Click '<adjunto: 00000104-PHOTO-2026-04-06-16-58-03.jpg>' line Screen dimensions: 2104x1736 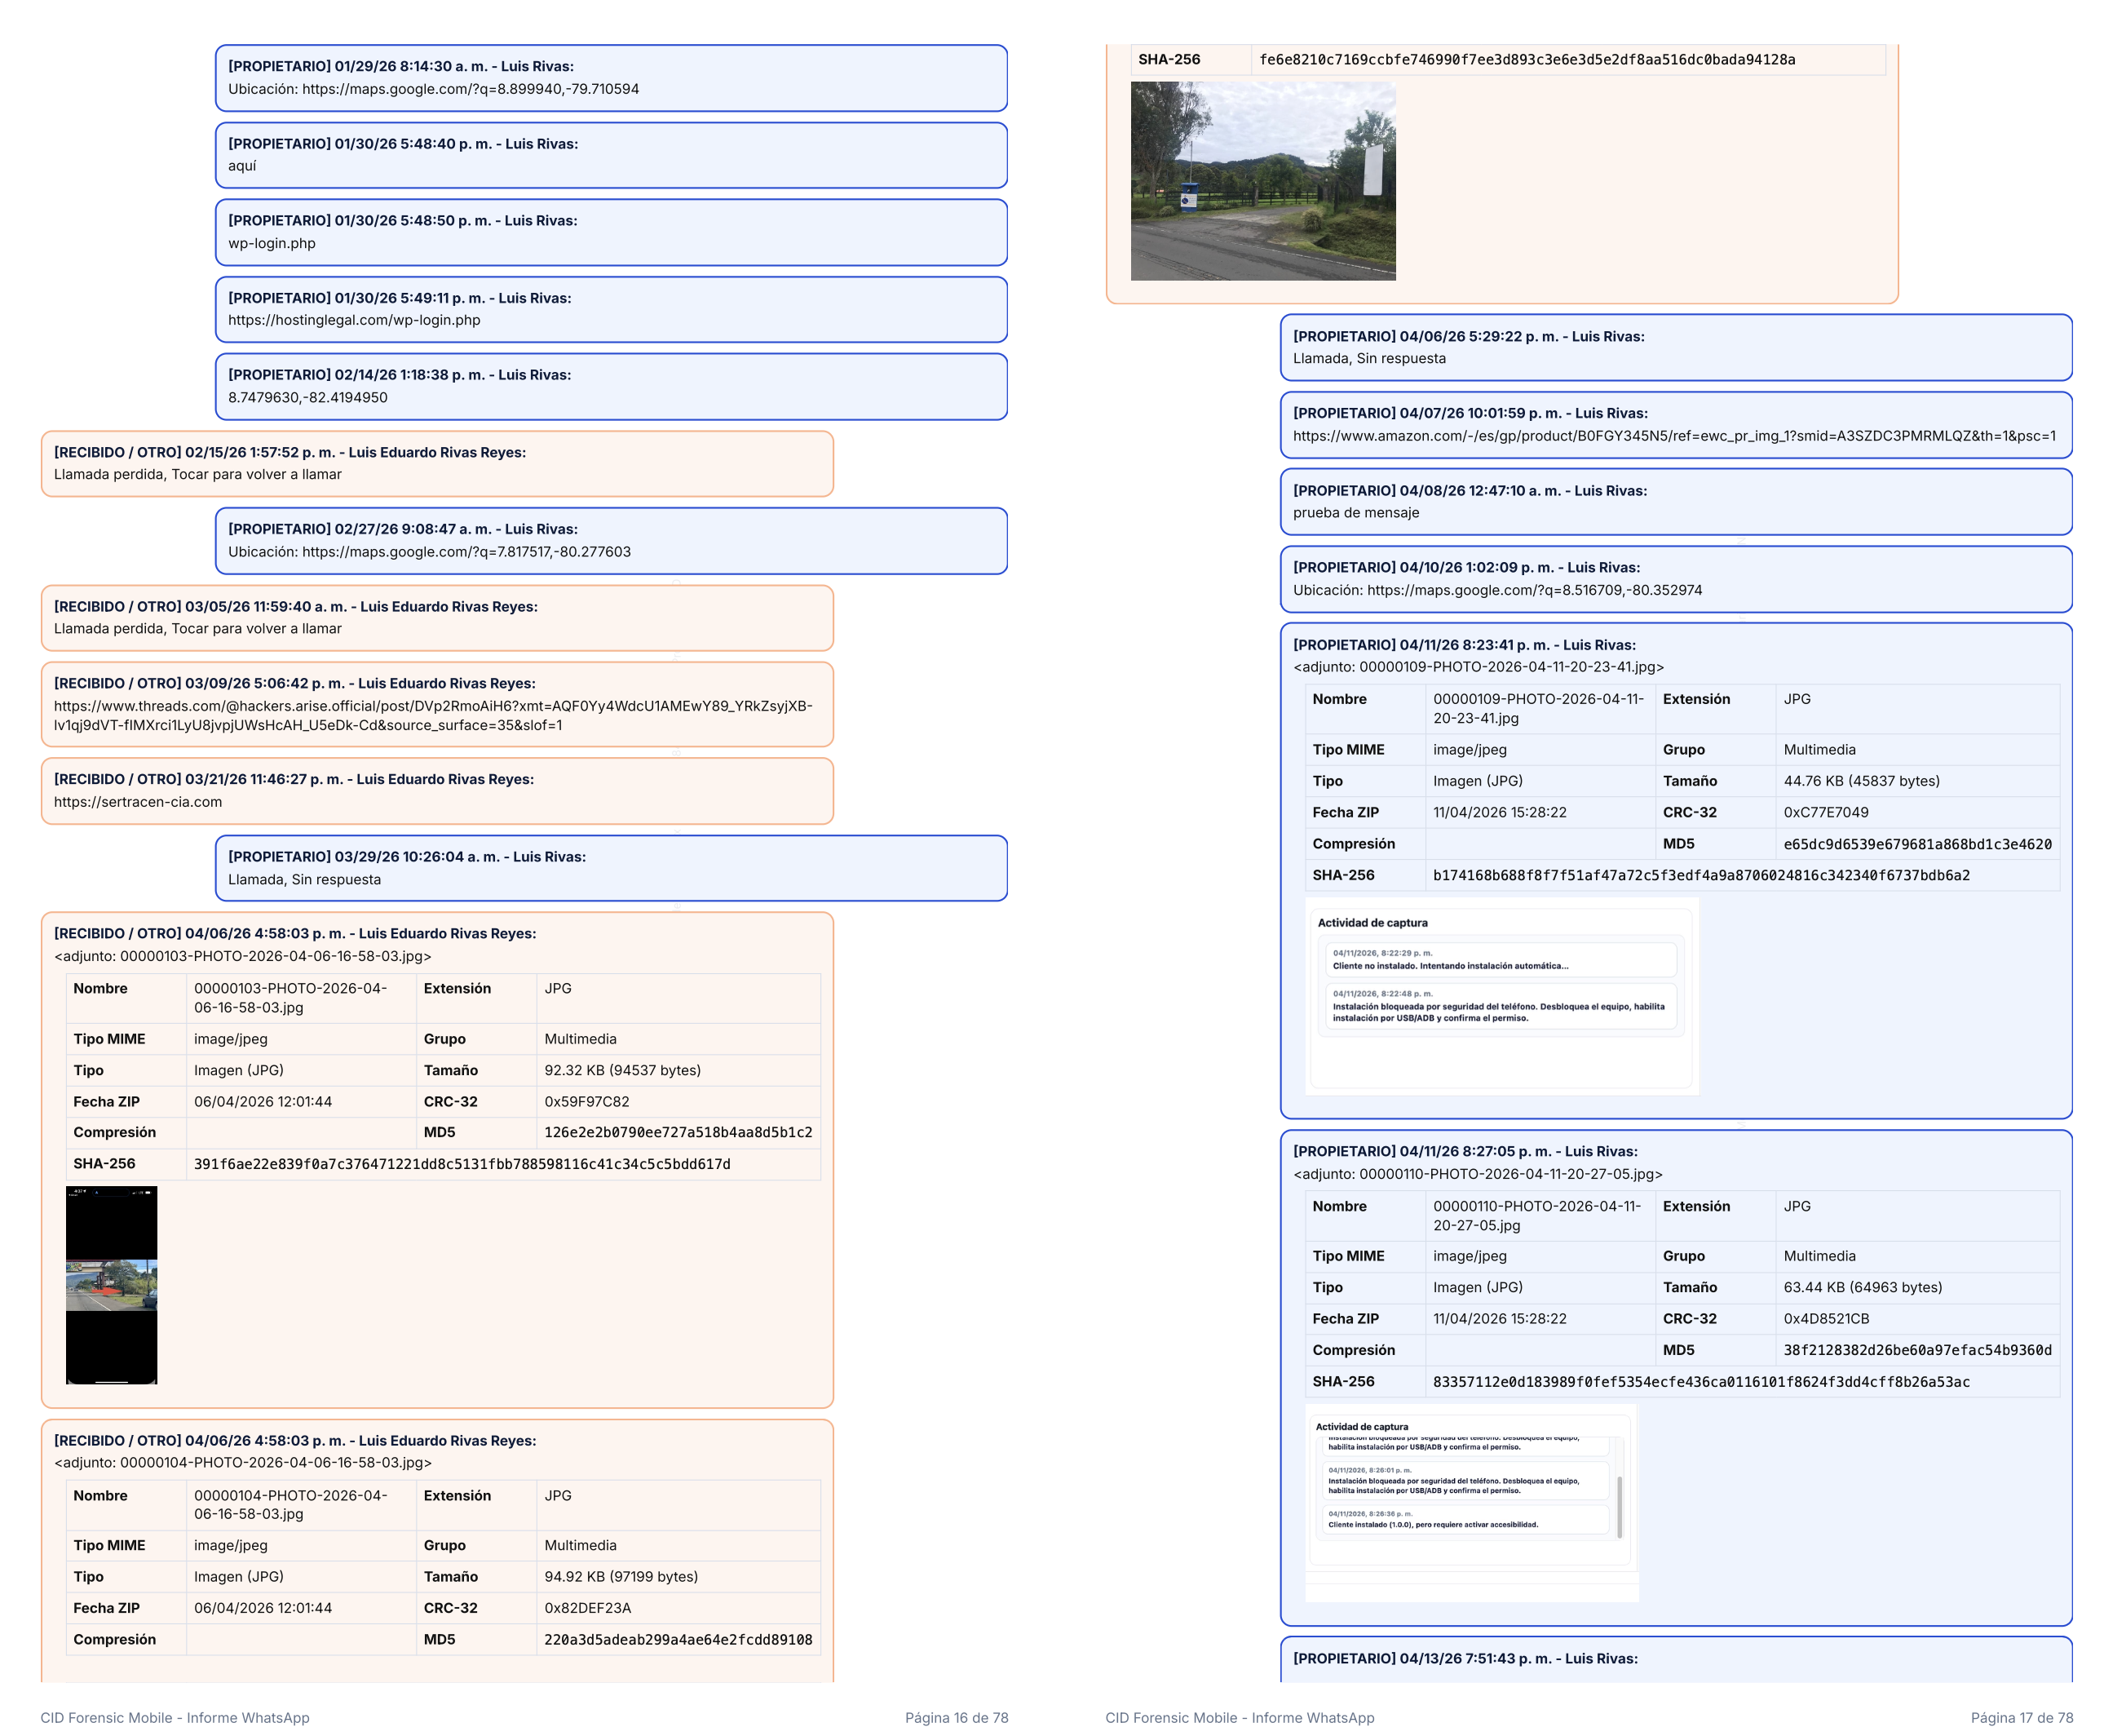[243, 1462]
